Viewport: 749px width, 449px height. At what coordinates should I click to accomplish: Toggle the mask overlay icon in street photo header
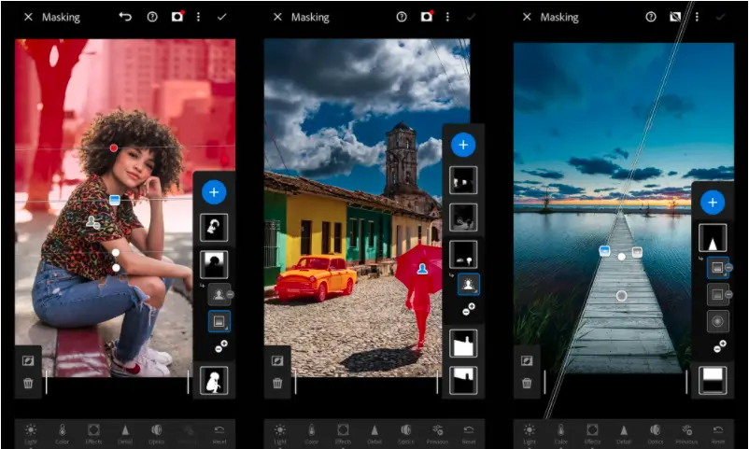(426, 17)
